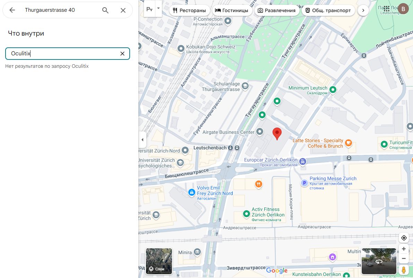
Task: Activate Street View pegman
Action: point(404,270)
